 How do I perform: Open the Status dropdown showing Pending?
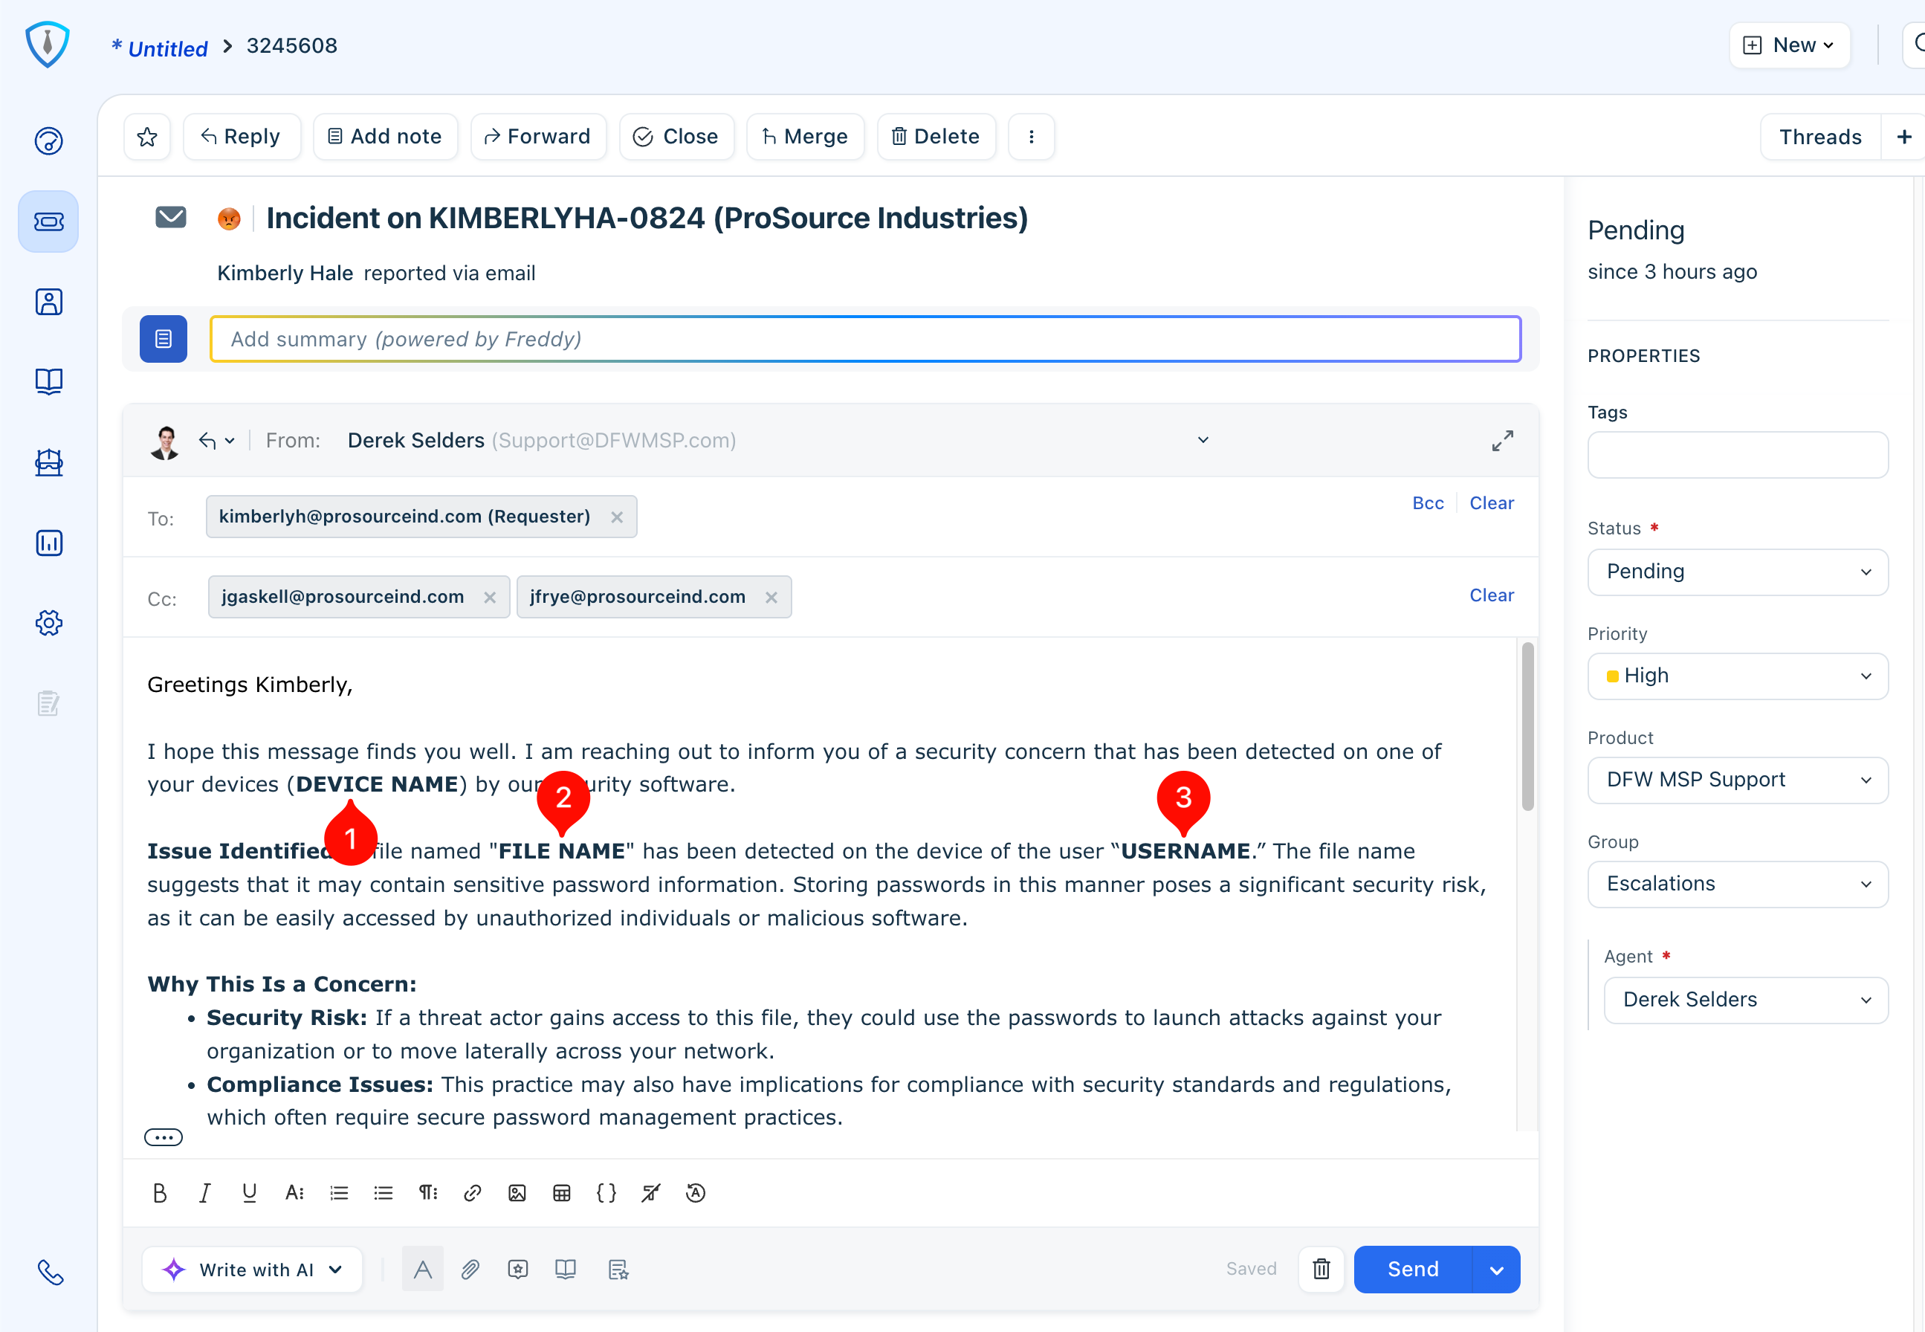coord(1737,572)
